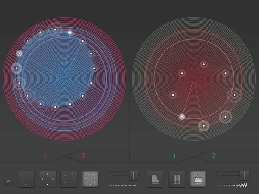The width and height of the screenshot is (259, 194).
Task: Tap the brightest glowing node at top of blue circle
Action: (70, 32)
